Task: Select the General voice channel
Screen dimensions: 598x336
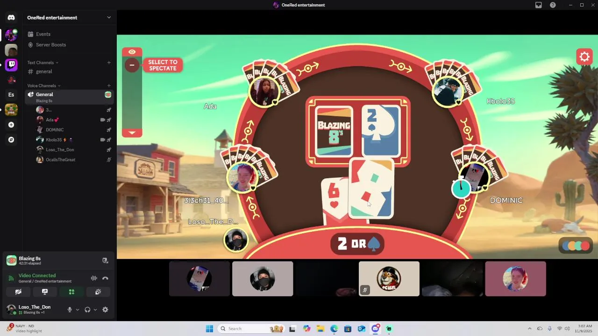Action: (69, 97)
